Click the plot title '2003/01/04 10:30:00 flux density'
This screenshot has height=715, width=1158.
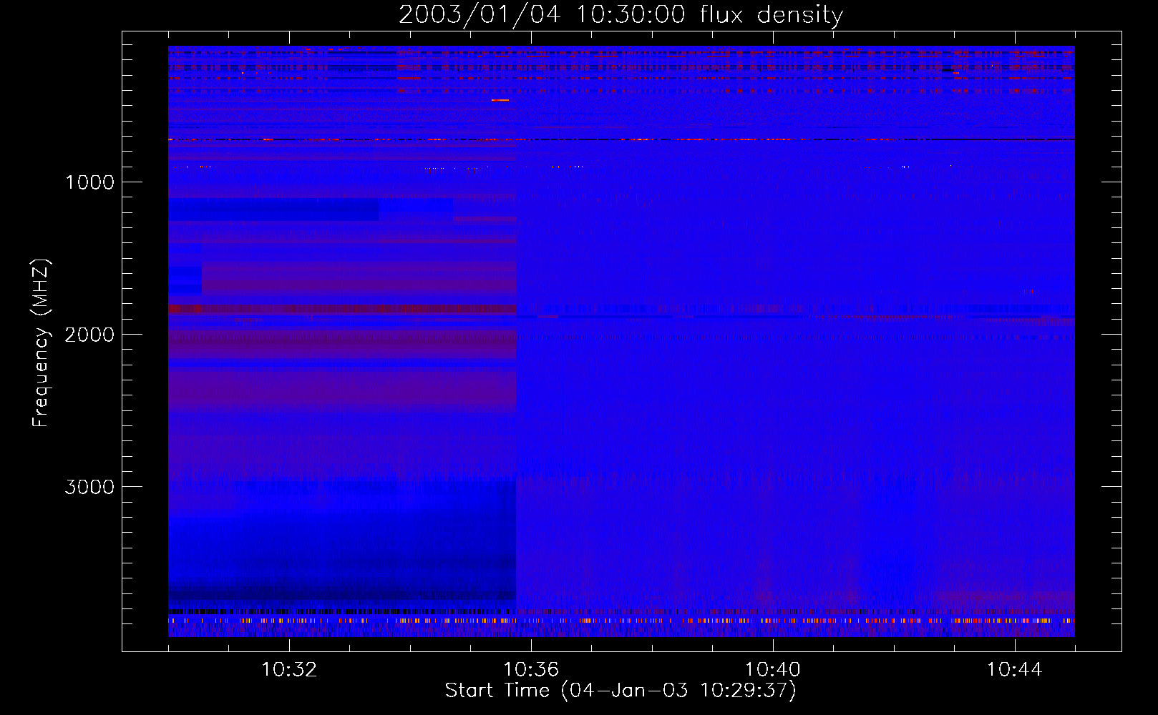(621, 15)
